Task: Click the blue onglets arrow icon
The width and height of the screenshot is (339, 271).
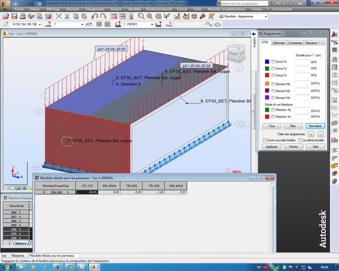Action: pyautogui.click(x=254, y=34)
